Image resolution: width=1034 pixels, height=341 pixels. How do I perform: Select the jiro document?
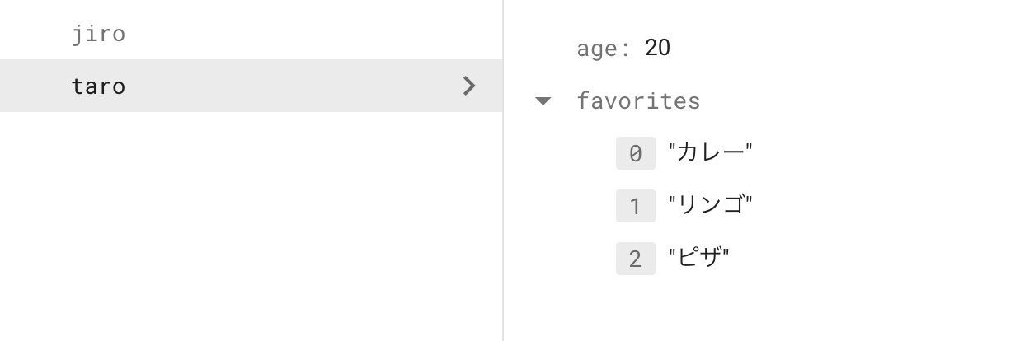(98, 34)
